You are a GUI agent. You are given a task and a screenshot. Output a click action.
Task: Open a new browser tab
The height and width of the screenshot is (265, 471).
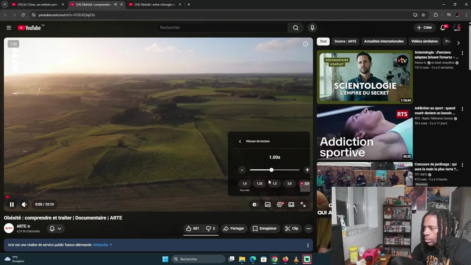pos(189,4)
